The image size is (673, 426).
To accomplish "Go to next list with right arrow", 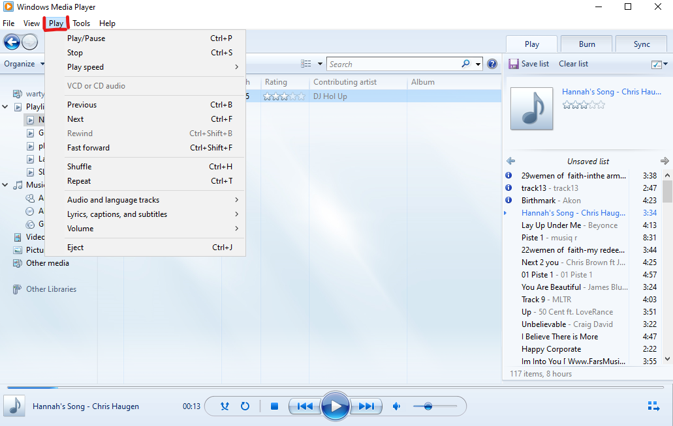I will (665, 161).
